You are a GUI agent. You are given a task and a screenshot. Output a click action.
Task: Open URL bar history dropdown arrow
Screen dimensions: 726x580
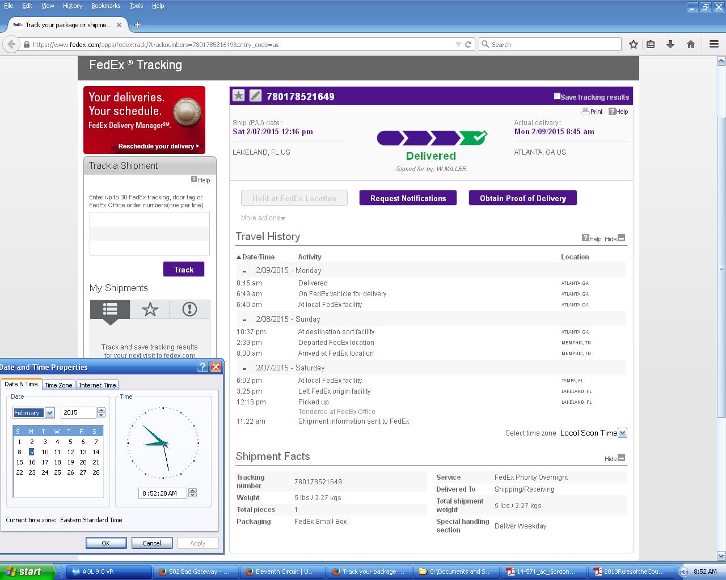pos(458,44)
